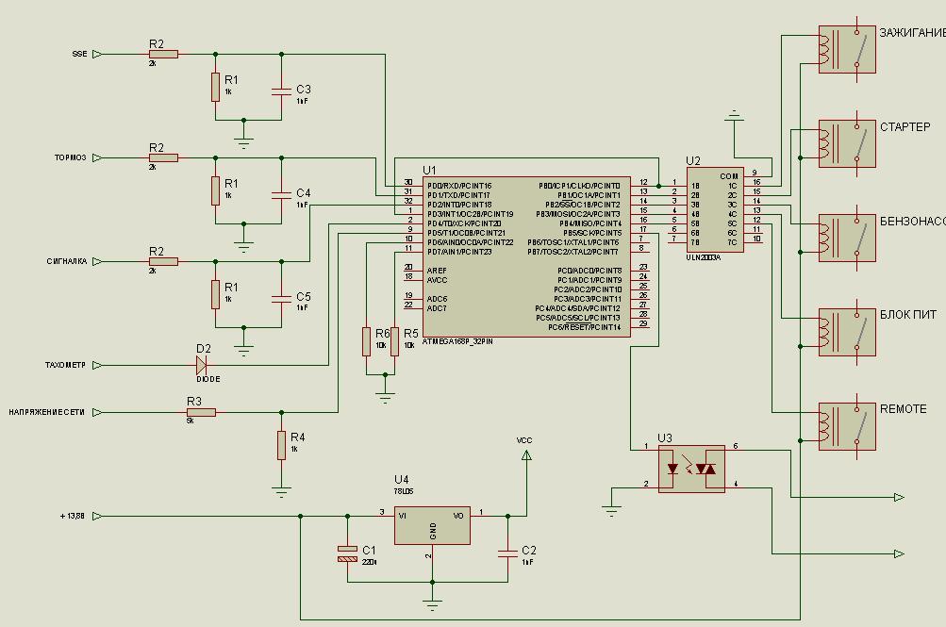Click the VCC power terminal arrow
Viewport: 946px width, 627px height.
pos(526,455)
